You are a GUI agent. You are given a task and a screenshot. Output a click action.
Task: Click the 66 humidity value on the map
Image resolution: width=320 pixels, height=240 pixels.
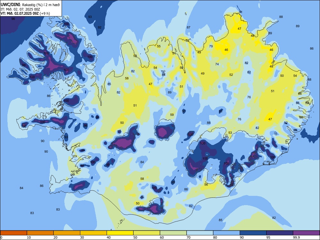[x=300, y=94]
